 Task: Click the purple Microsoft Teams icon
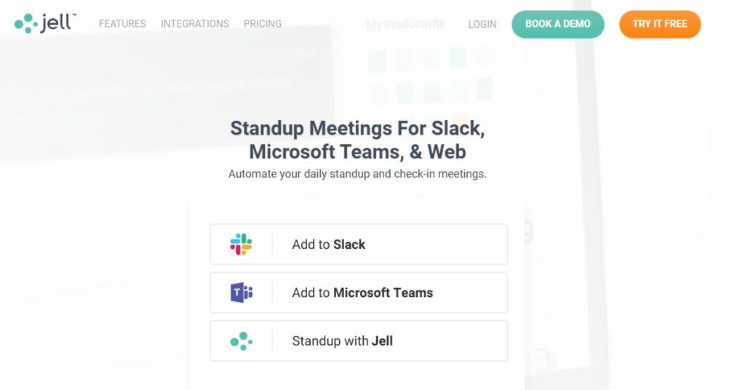pos(242,292)
